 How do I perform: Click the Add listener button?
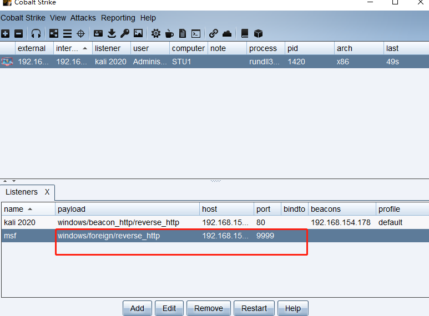point(137,308)
